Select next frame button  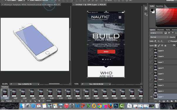click(31, 101)
